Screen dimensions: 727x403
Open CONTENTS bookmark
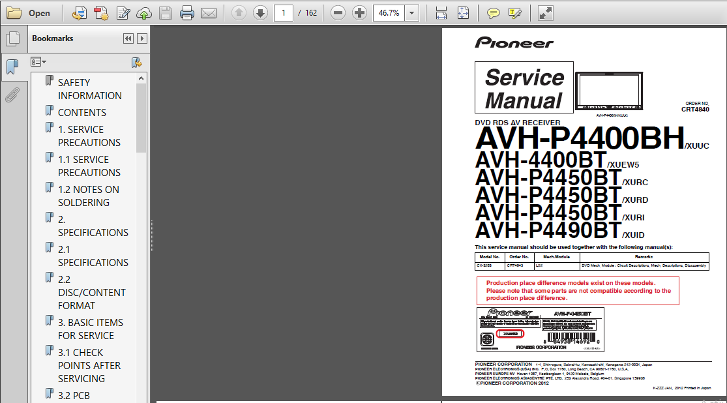(82, 112)
